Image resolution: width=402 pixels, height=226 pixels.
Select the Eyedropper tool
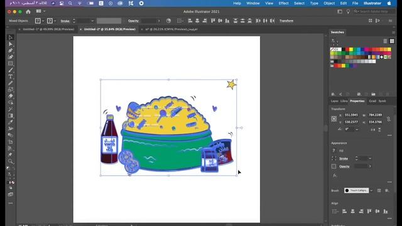coord(11,122)
